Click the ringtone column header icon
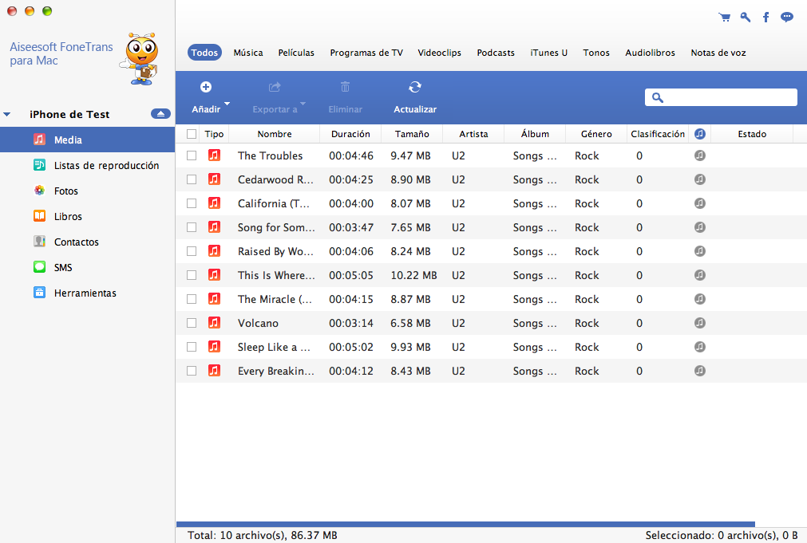 coord(699,134)
